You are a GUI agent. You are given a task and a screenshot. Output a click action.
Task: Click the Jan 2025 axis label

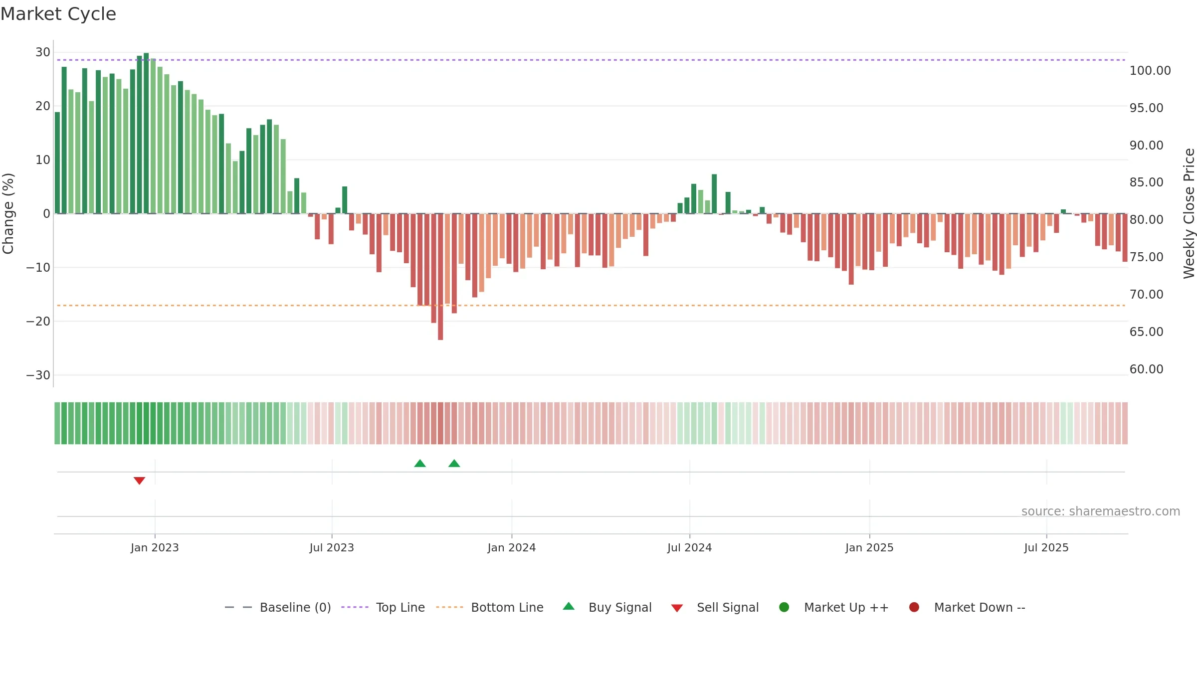tap(869, 547)
